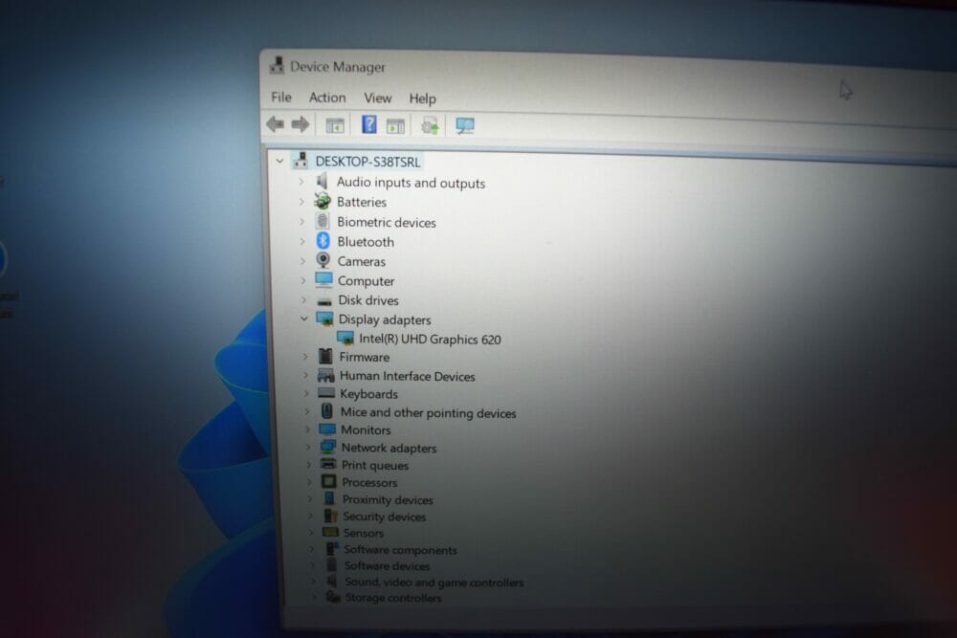
Task: Expand the Cameras chevron
Action: click(x=302, y=261)
